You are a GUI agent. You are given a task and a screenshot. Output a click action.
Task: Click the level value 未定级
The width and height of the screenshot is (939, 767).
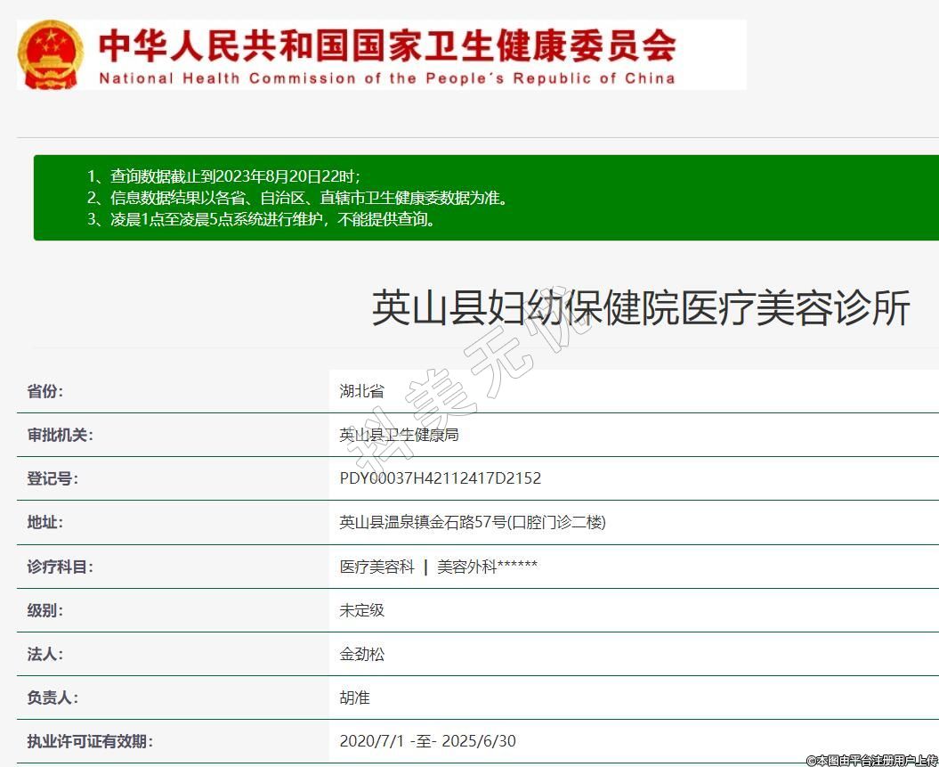pyautogui.click(x=361, y=610)
